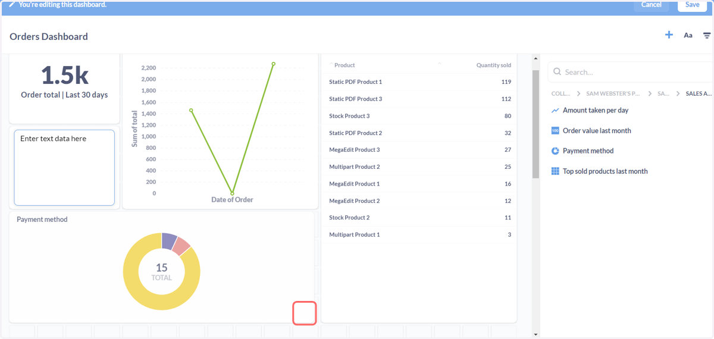The image size is (714, 339).
Task: Click the down arrow of the dashboard scrollbar
Action: (x=535, y=334)
